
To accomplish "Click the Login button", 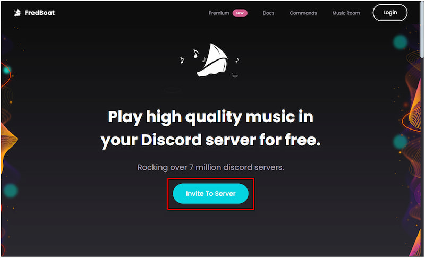I will pos(390,13).
